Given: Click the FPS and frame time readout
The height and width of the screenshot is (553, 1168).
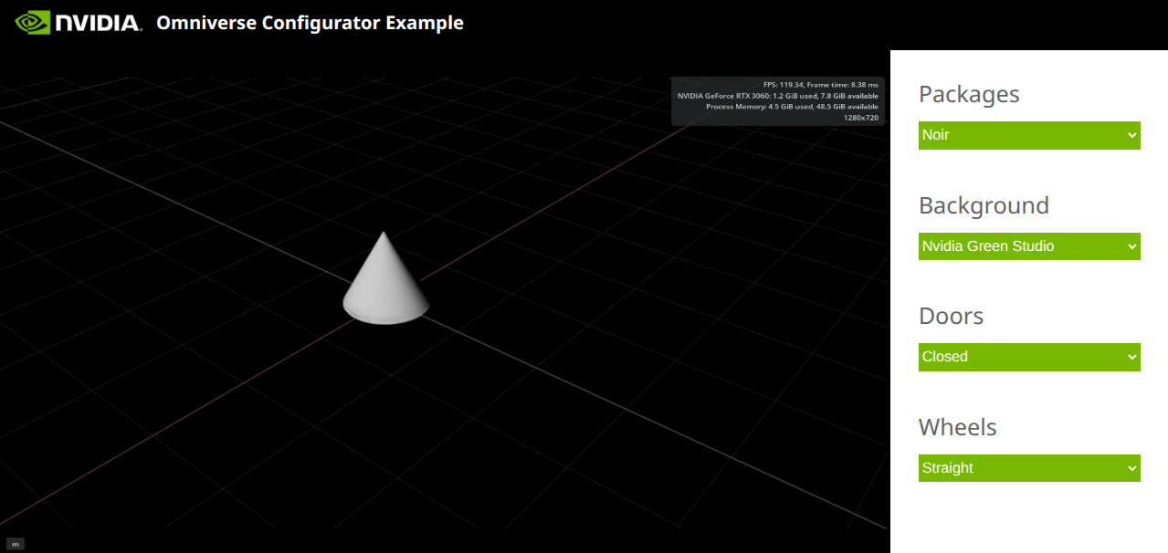Looking at the screenshot, I should [820, 85].
